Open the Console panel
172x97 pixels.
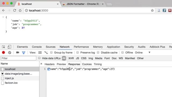tap(37, 47)
